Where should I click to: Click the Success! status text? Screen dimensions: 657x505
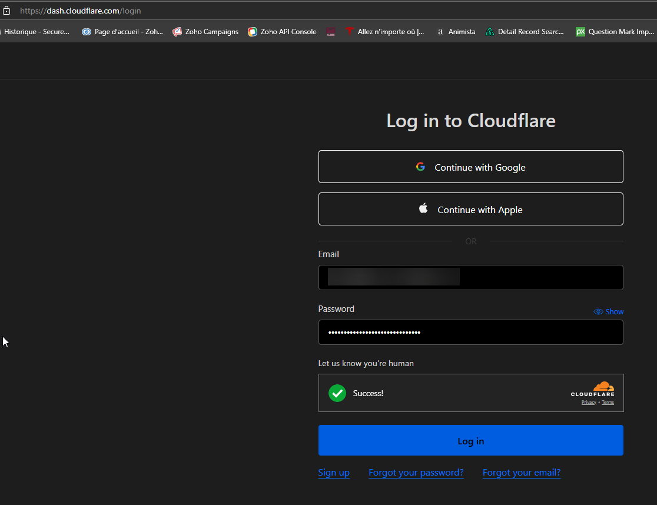[x=368, y=393]
